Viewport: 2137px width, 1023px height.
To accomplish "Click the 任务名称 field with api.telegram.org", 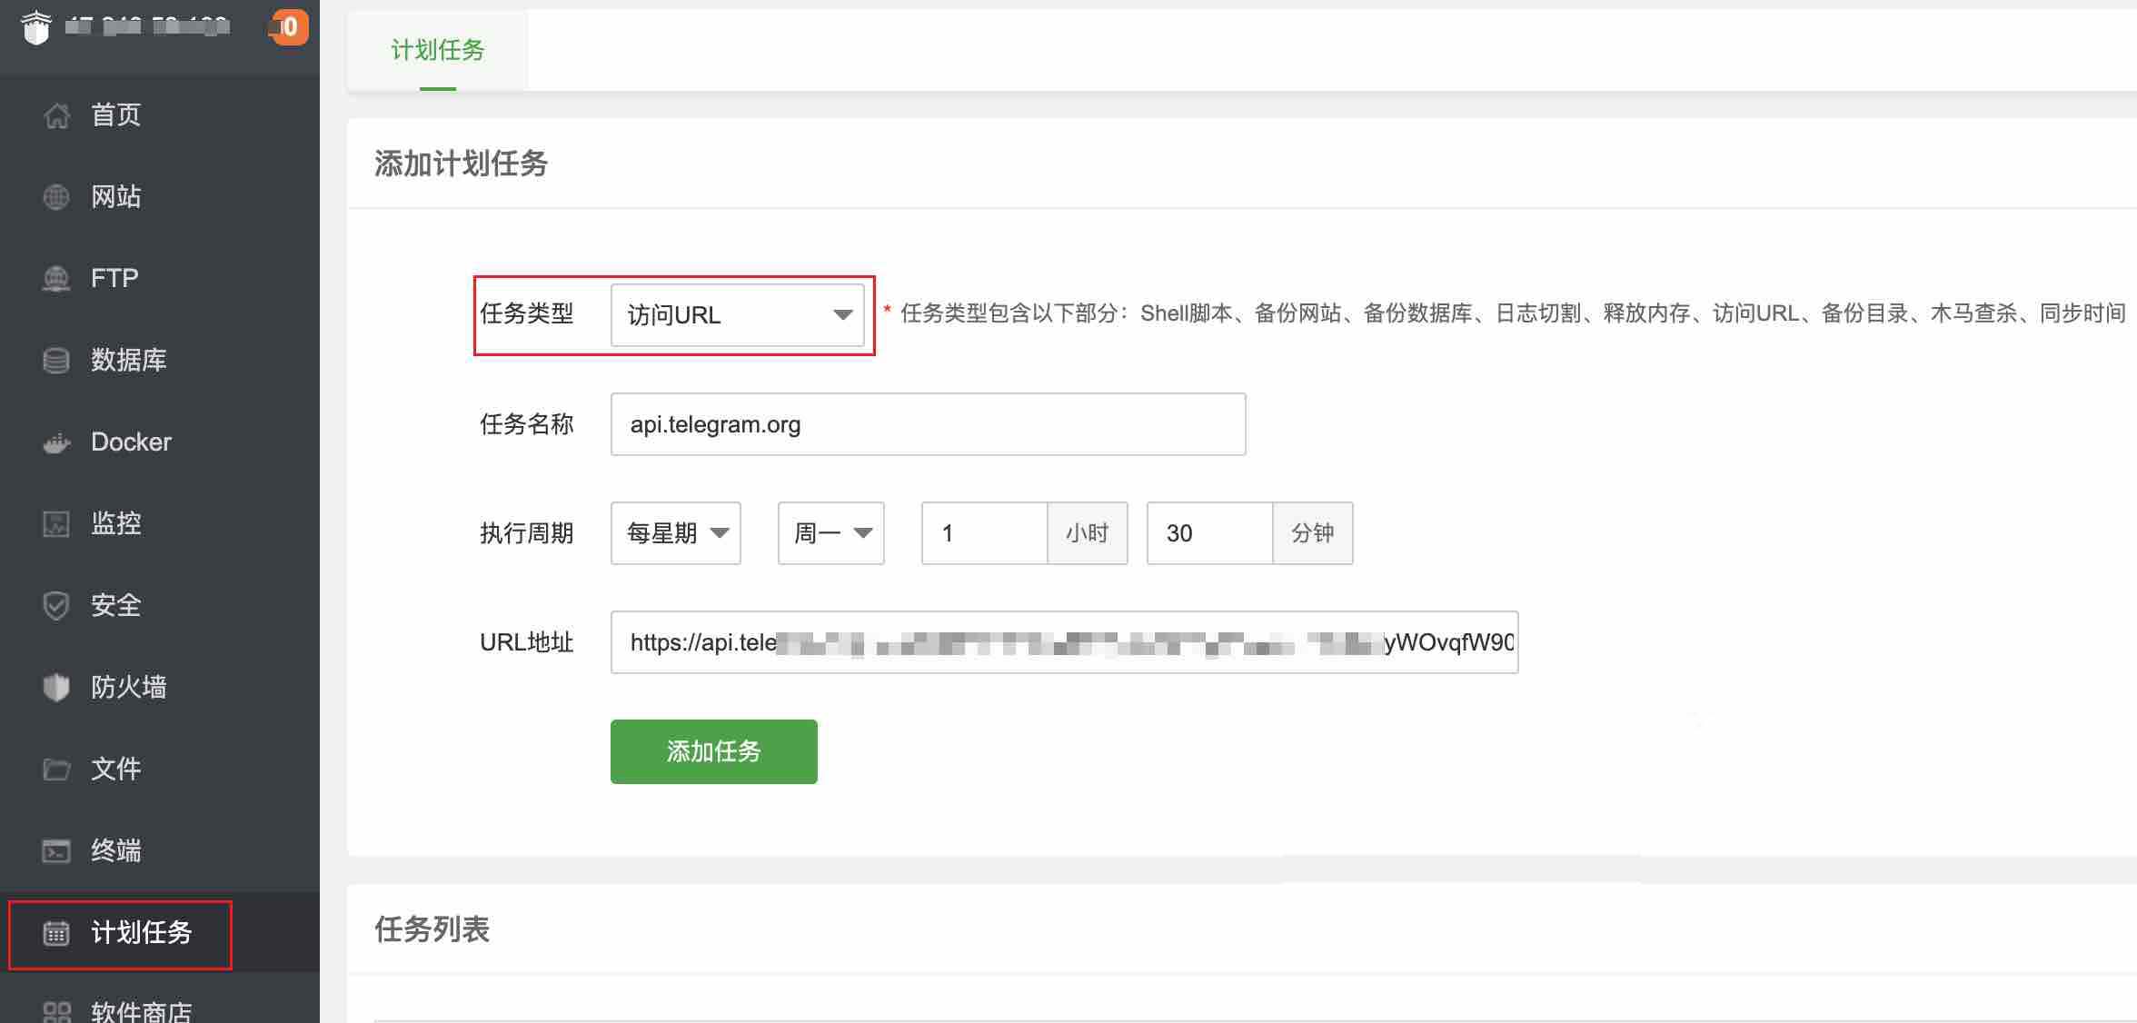I will 928,424.
